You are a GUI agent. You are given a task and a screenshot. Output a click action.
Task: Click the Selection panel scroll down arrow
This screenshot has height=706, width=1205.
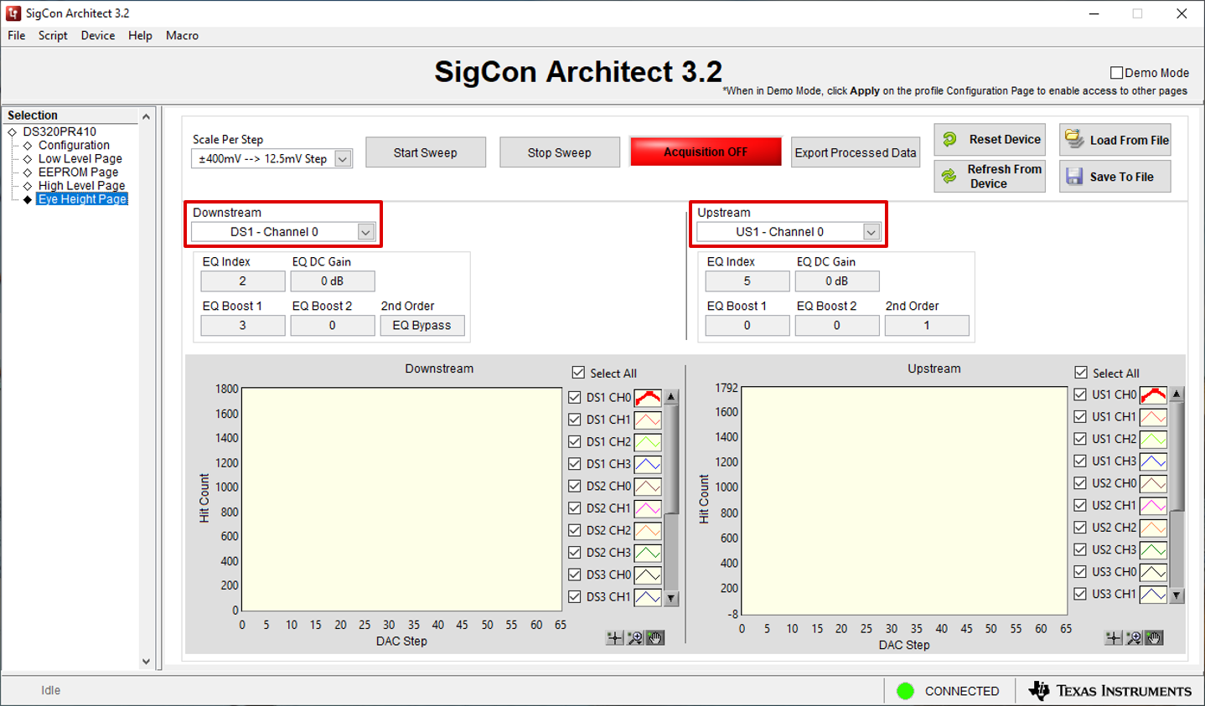pos(147,662)
